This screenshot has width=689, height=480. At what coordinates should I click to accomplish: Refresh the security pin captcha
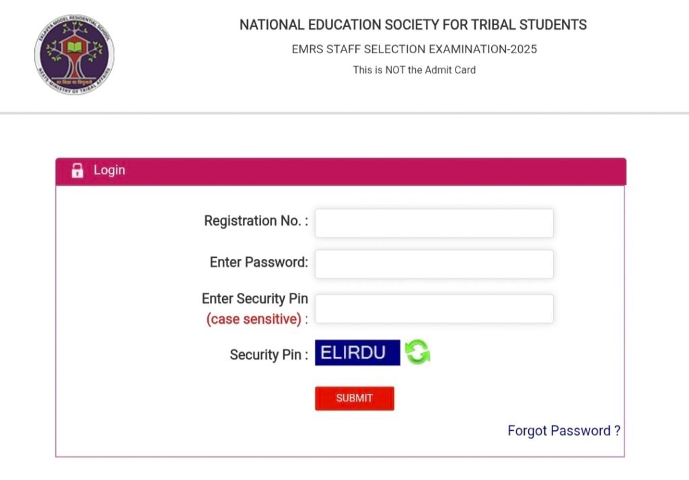click(417, 353)
